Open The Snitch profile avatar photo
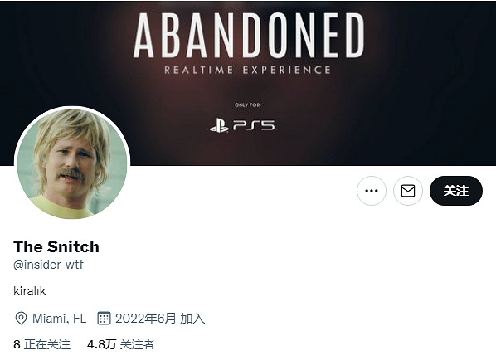The image size is (496, 360). 72,164
